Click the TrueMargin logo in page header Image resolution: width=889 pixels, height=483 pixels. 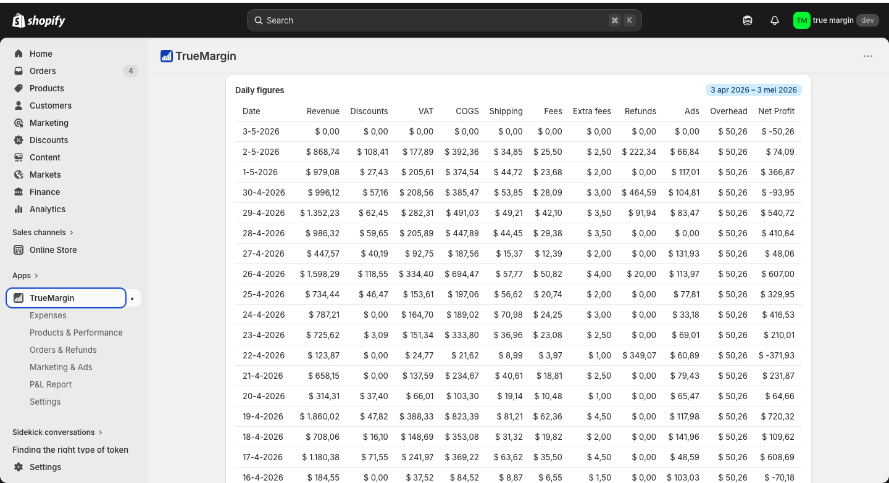tap(166, 56)
